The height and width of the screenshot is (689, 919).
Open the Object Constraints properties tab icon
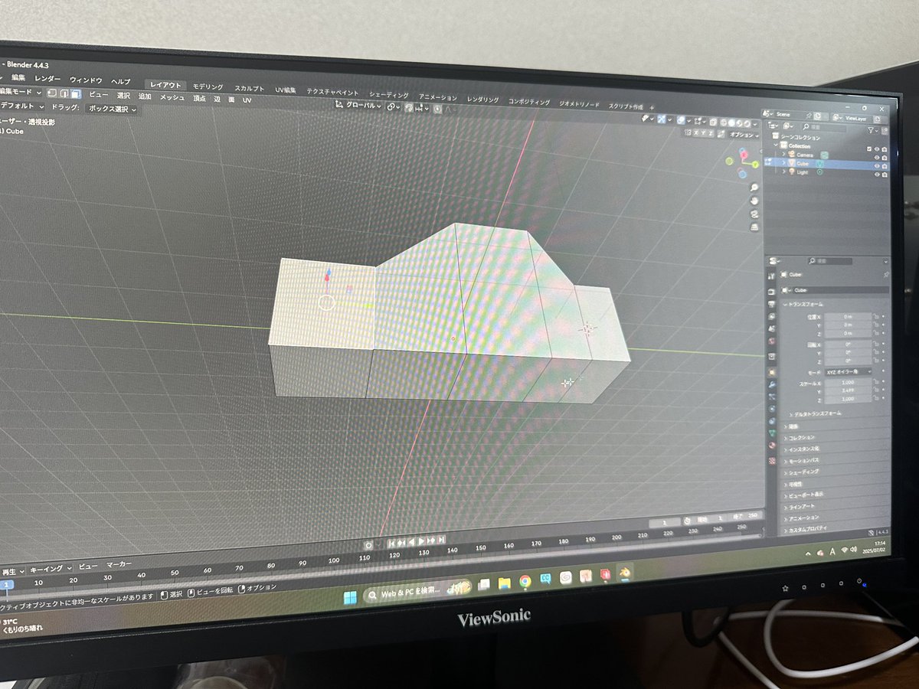pyautogui.click(x=771, y=420)
